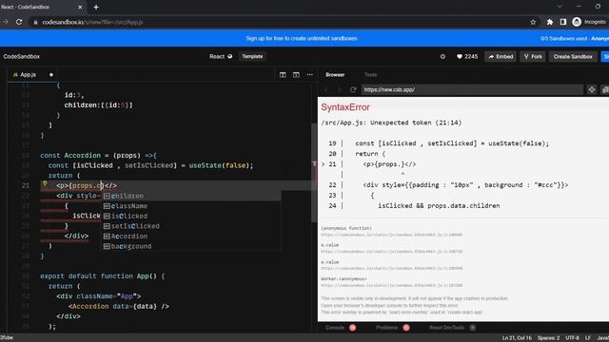Image resolution: width=609 pixels, height=342 pixels.
Task: Reload the Chrome page
Action: pos(19,22)
